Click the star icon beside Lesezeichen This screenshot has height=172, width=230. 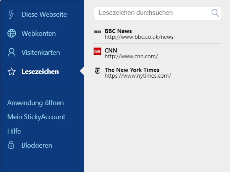11,72
